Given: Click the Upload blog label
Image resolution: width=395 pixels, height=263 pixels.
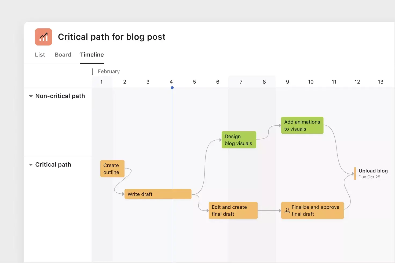Looking at the screenshot, I should pyautogui.click(x=373, y=171).
